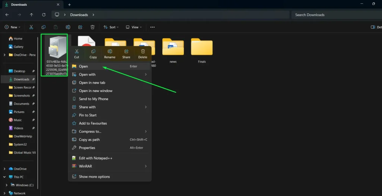The height and width of the screenshot is (196, 382).
Task: Add a new tab with plus button
Action: [x=69, y=4]
